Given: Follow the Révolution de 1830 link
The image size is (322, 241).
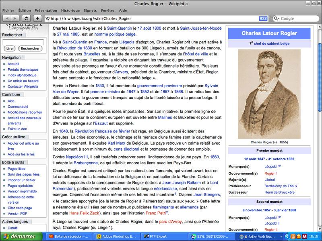Looking at the screenshot, I should [74, 48].
